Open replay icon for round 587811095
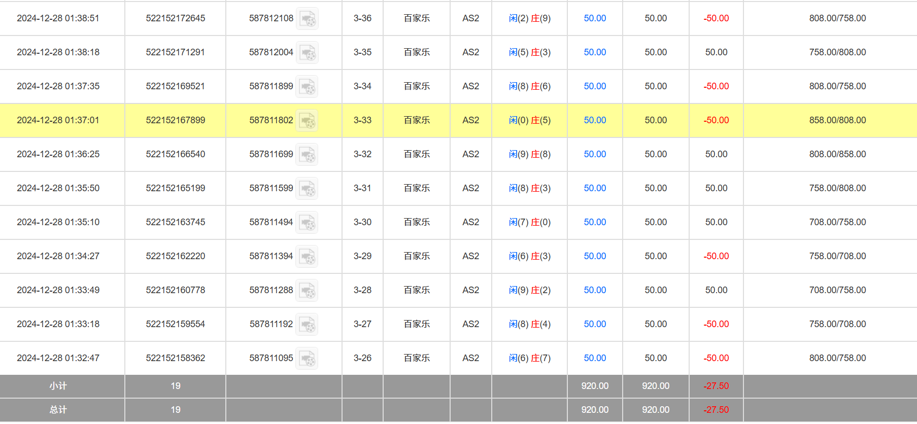917x424 pixels. (x=307, y=359)
